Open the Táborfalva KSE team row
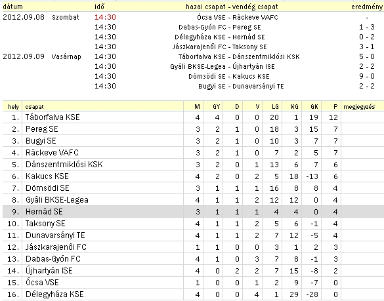Viewport: 384px width, 301px height. tap(193, 117)
